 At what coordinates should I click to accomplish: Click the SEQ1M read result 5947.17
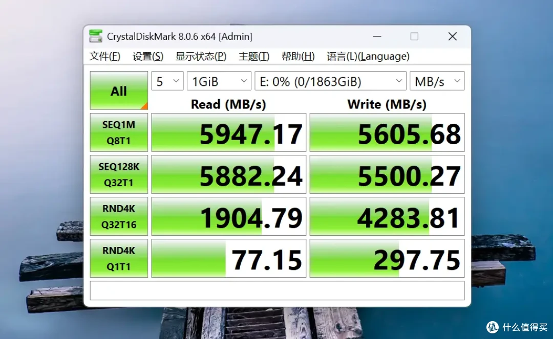point(229,132)
